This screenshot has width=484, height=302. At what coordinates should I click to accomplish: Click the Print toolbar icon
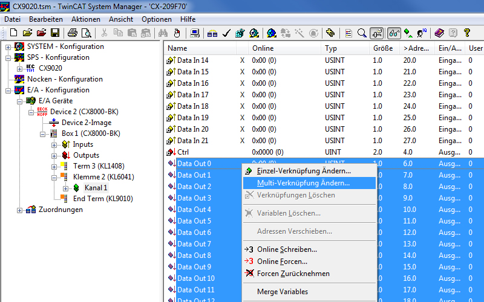[x=73, y=33]
